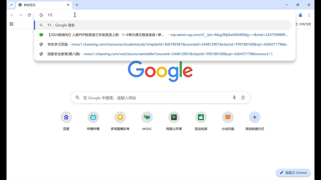Open a new tab with plus button
This screenshot has height=180, width=321.
coord(77,5)
